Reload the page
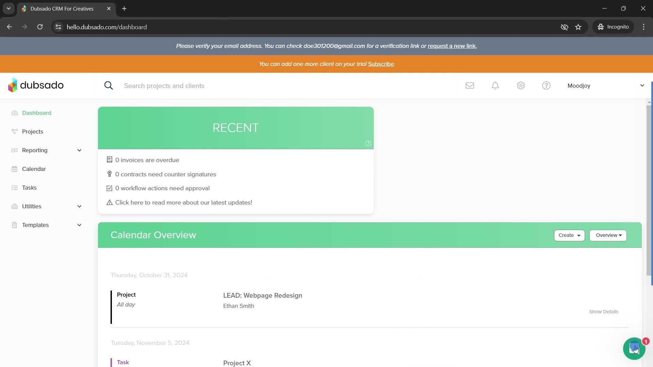This screenshot has height=367, width=653. pyautogui.click(x=40, y=27)
